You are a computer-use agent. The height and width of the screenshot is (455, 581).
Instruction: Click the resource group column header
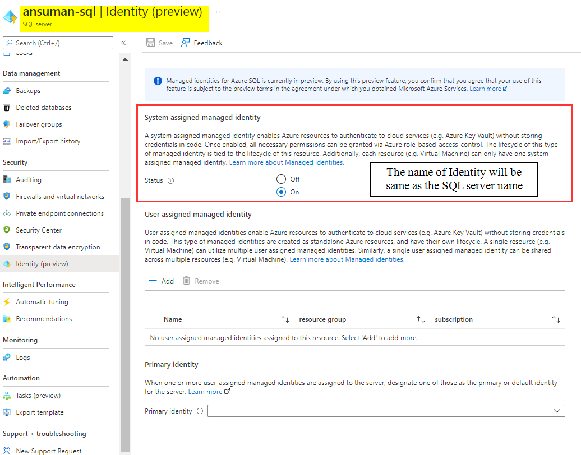[x=322, y=319]
